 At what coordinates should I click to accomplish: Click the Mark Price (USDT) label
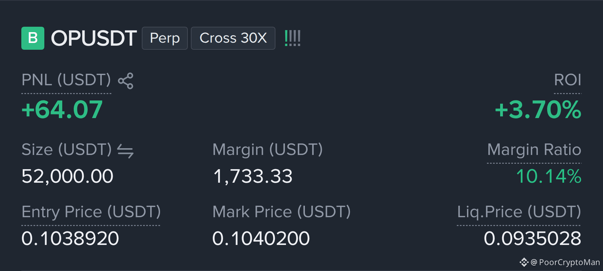pos(282,212)
